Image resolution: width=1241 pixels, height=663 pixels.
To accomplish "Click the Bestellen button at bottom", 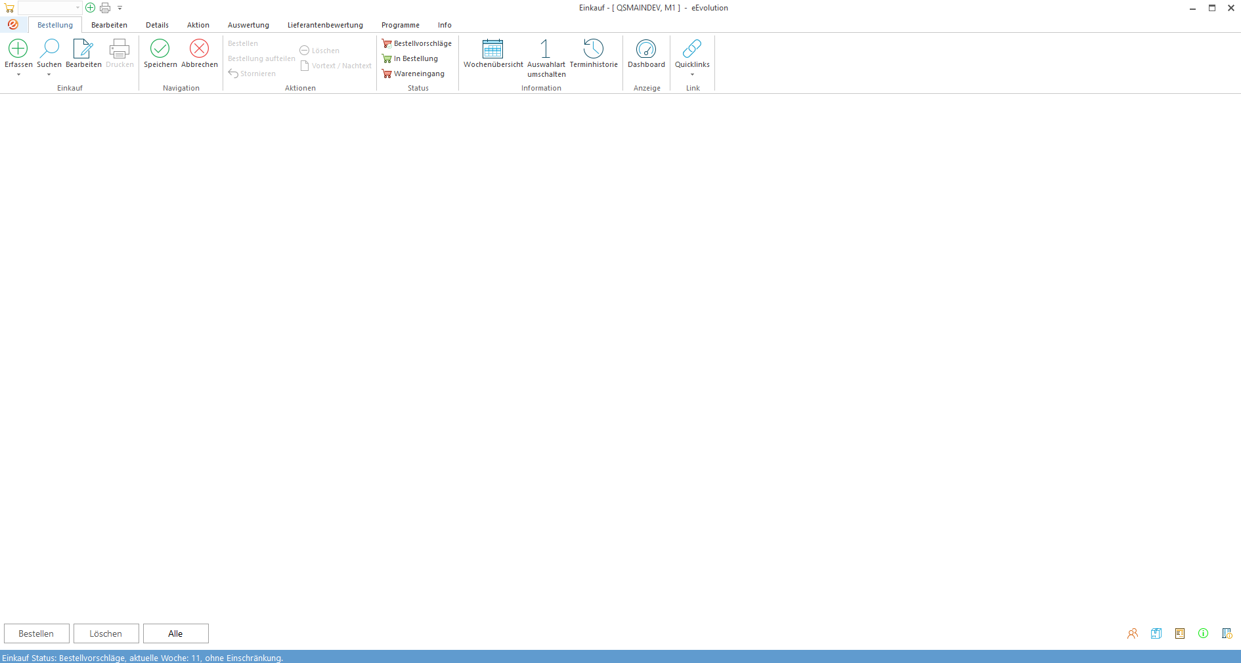I will 37,633.
